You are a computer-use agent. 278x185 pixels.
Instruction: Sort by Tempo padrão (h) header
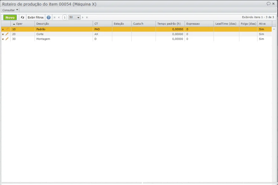click(x=170, y=24)
